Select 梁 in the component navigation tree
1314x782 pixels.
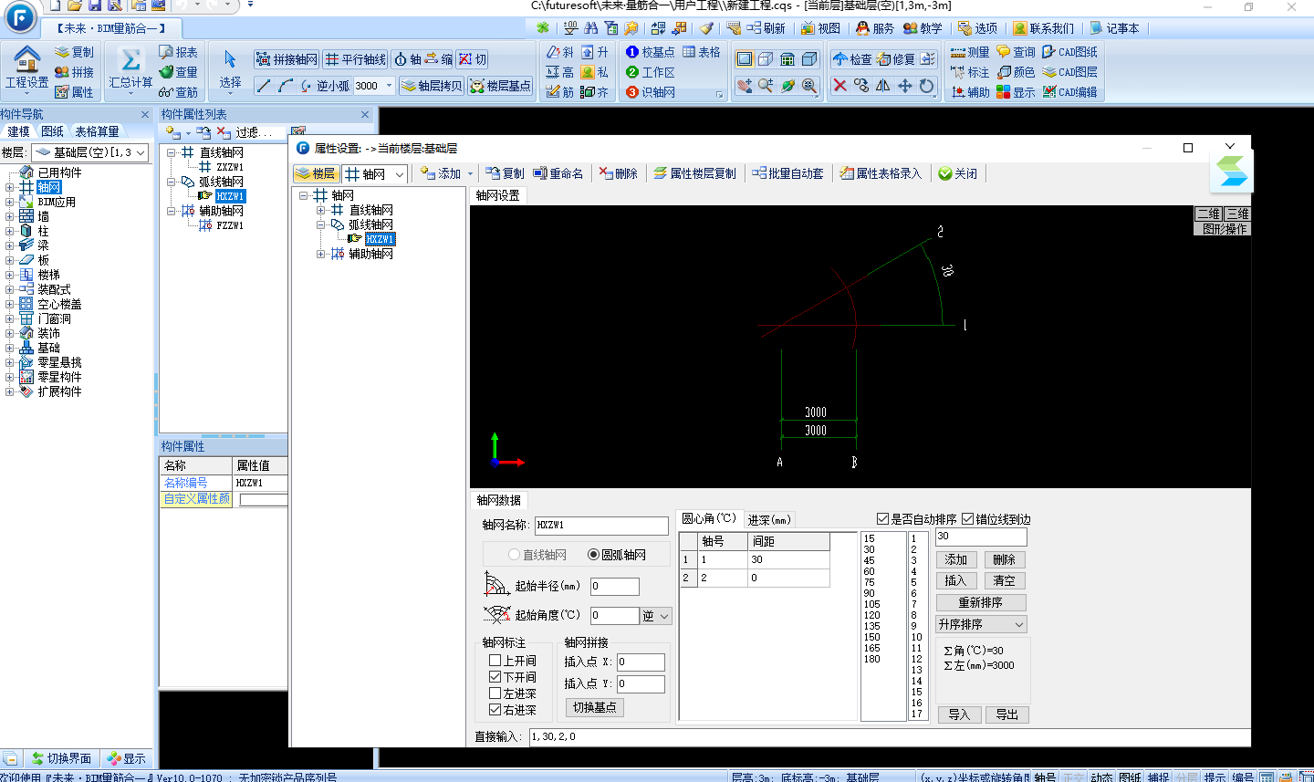[43, 245]
